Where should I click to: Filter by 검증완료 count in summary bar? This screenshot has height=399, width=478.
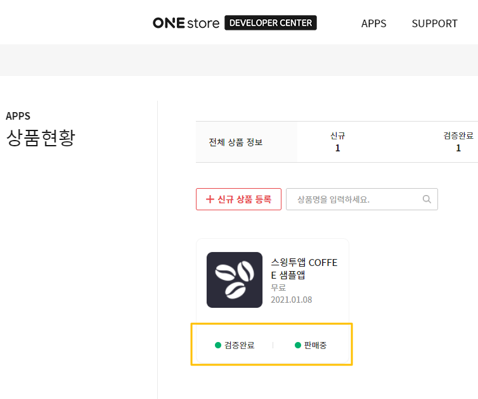458,142
